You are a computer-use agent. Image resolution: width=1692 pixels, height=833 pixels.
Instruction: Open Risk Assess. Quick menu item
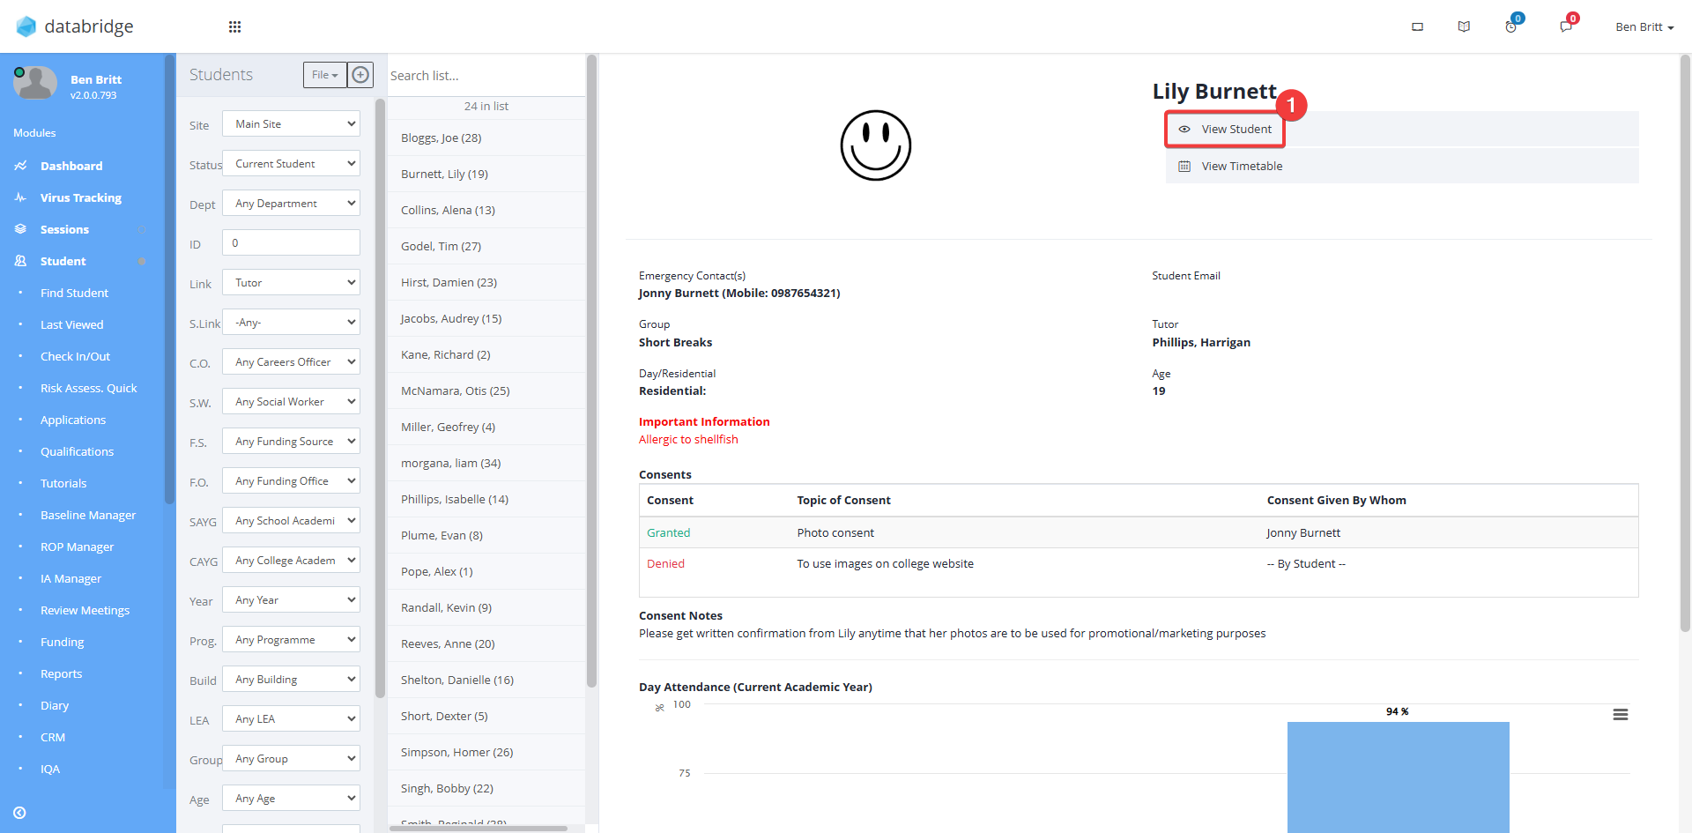(x=88, y=388)
